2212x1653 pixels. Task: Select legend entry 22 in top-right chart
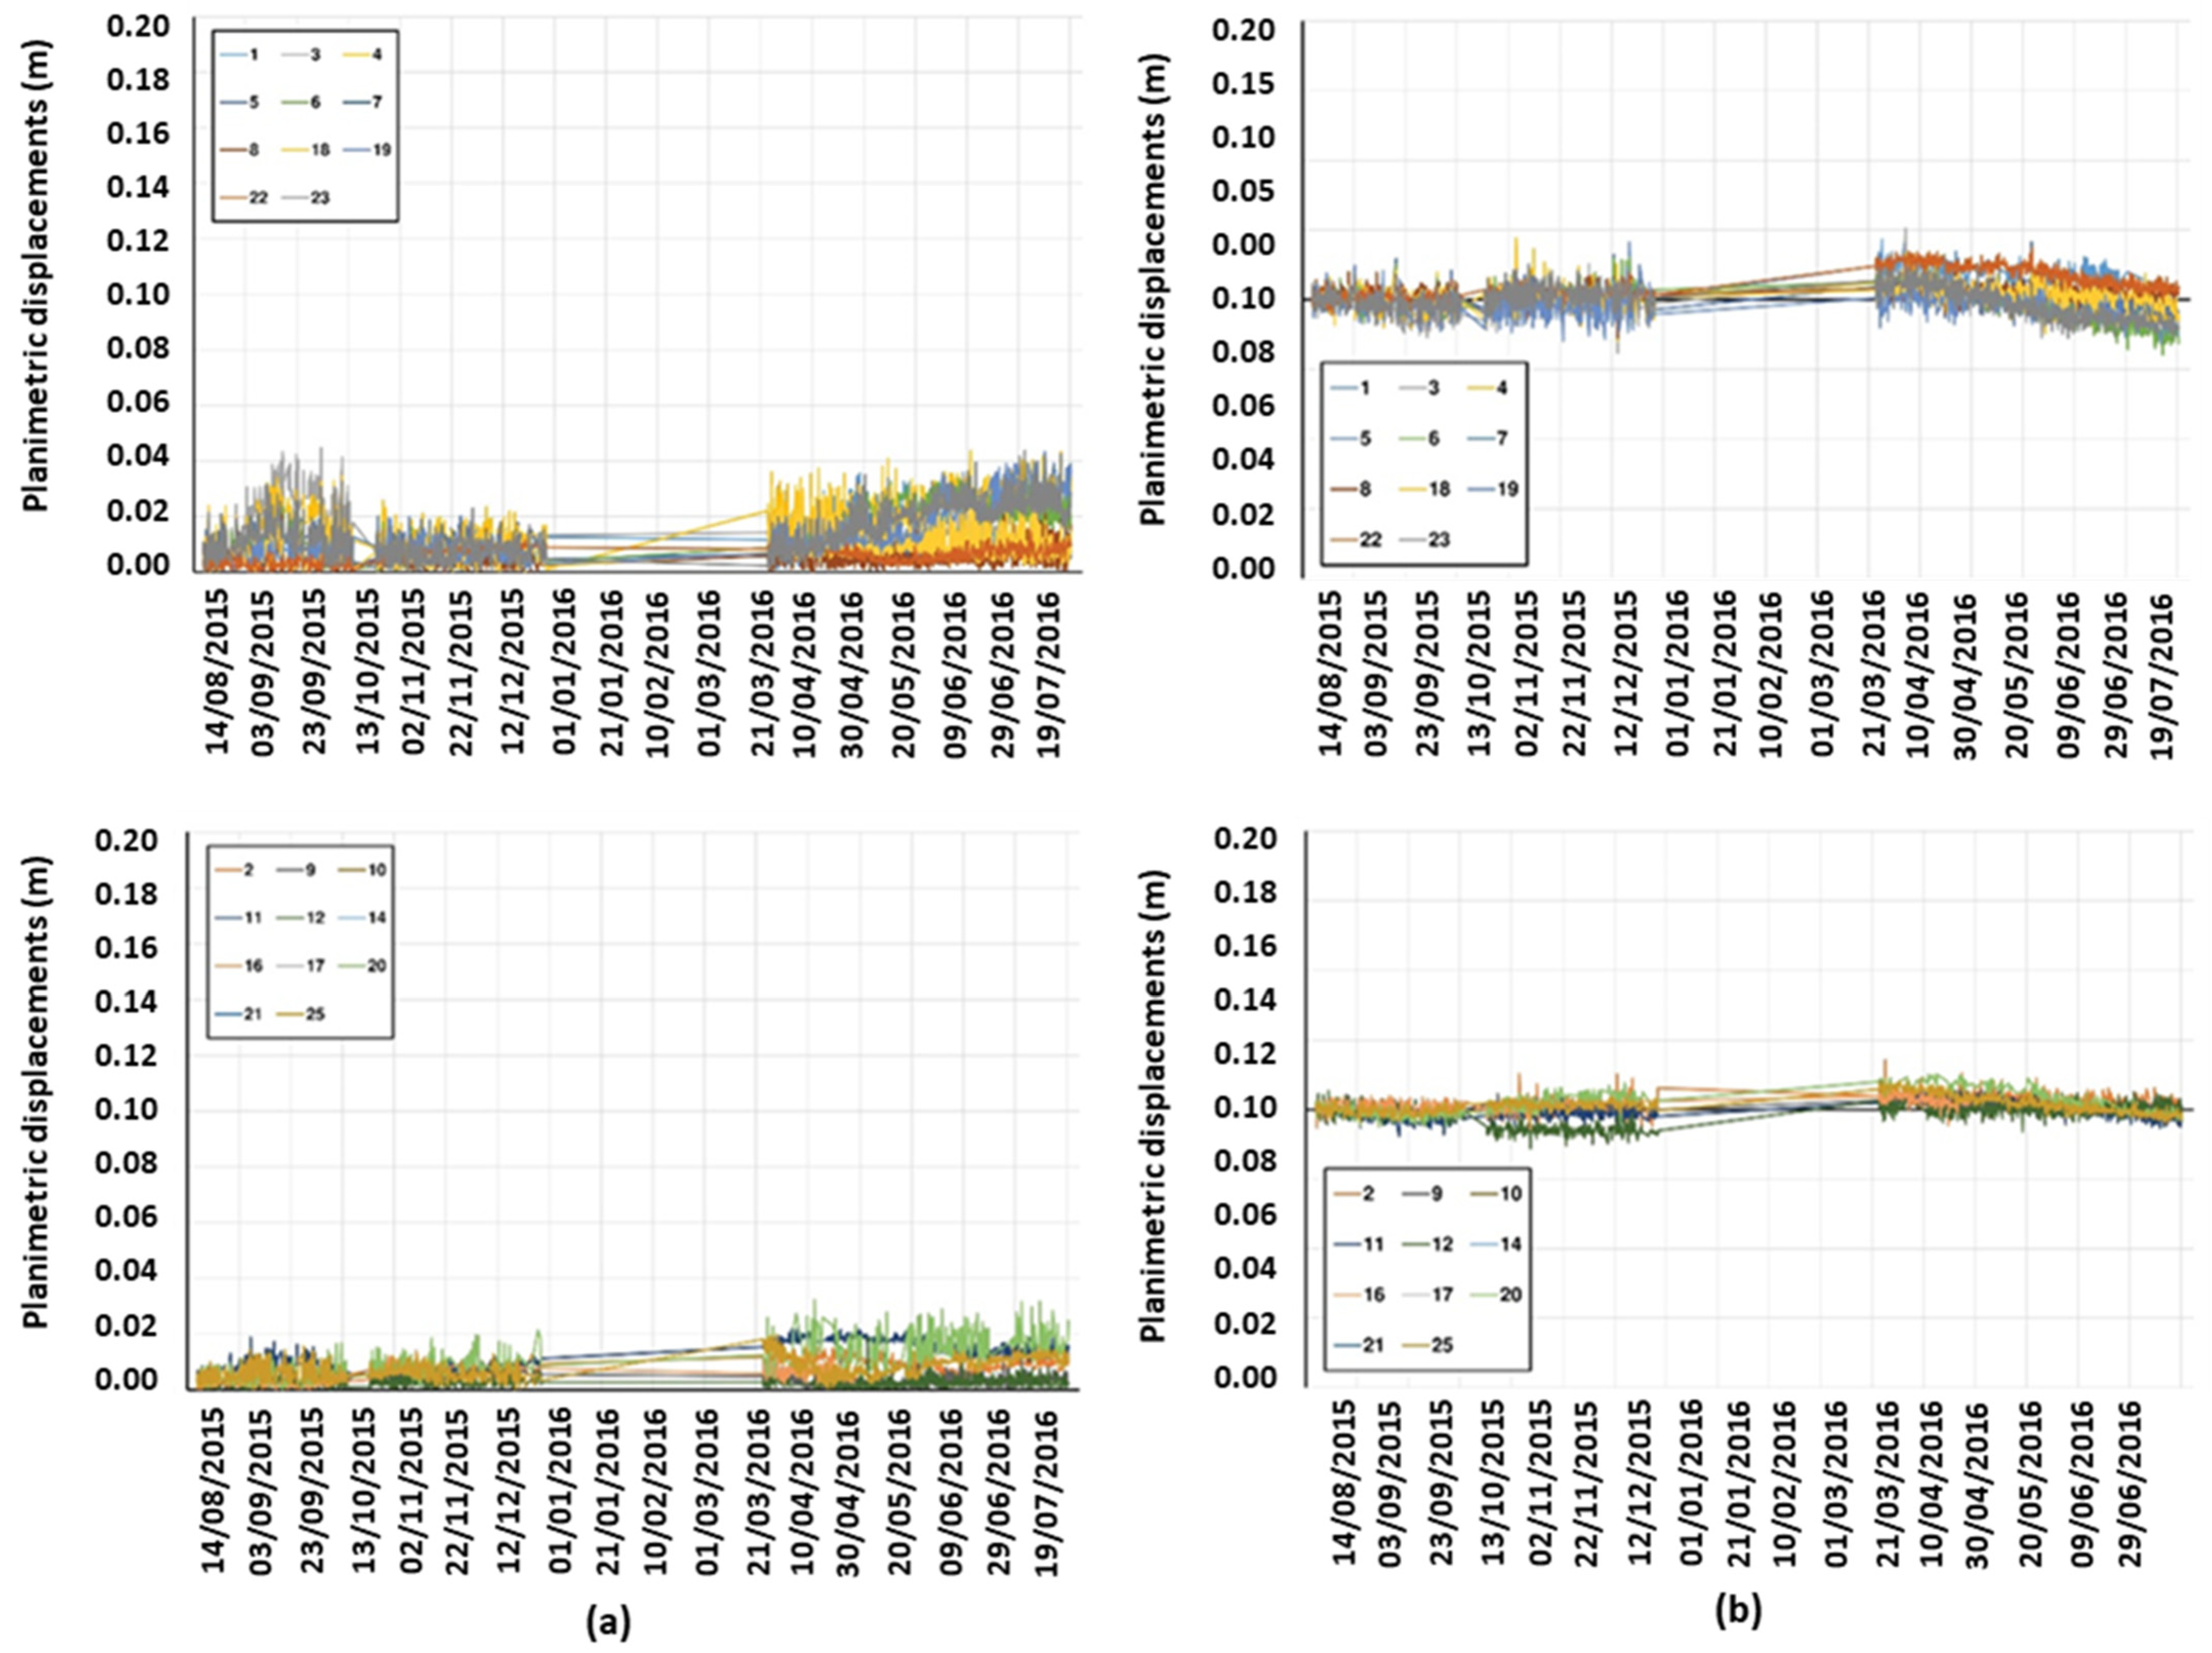click(x=1369, y=540)
